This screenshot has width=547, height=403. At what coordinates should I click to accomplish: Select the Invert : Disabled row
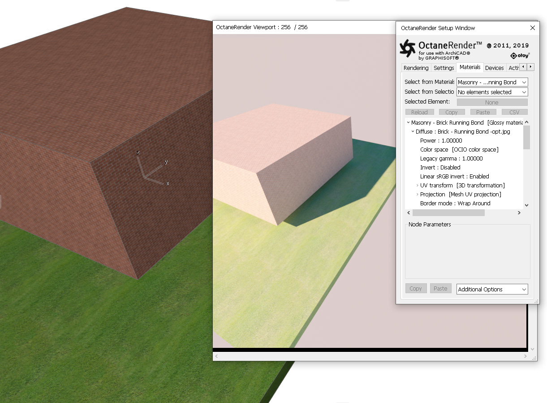click(440, 167)
